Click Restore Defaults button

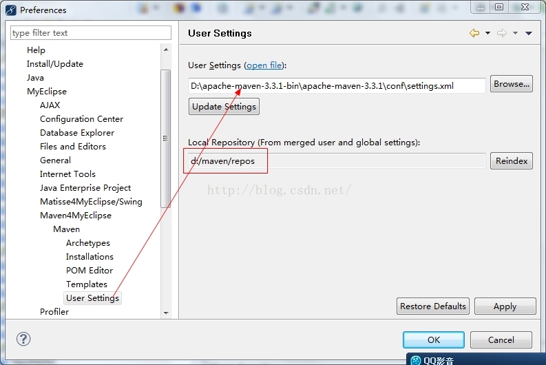pos(433,306)
